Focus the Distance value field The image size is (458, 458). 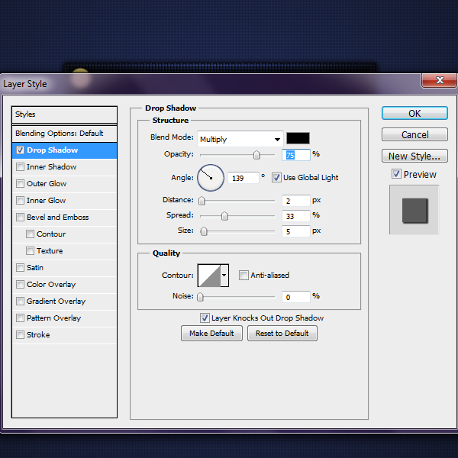296,201
